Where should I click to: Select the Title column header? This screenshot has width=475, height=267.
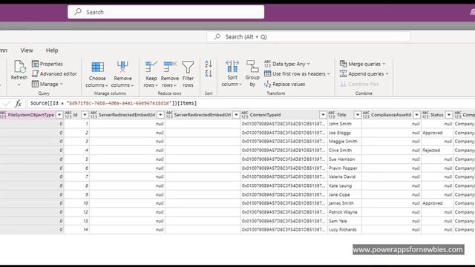[x=344, y=115]
